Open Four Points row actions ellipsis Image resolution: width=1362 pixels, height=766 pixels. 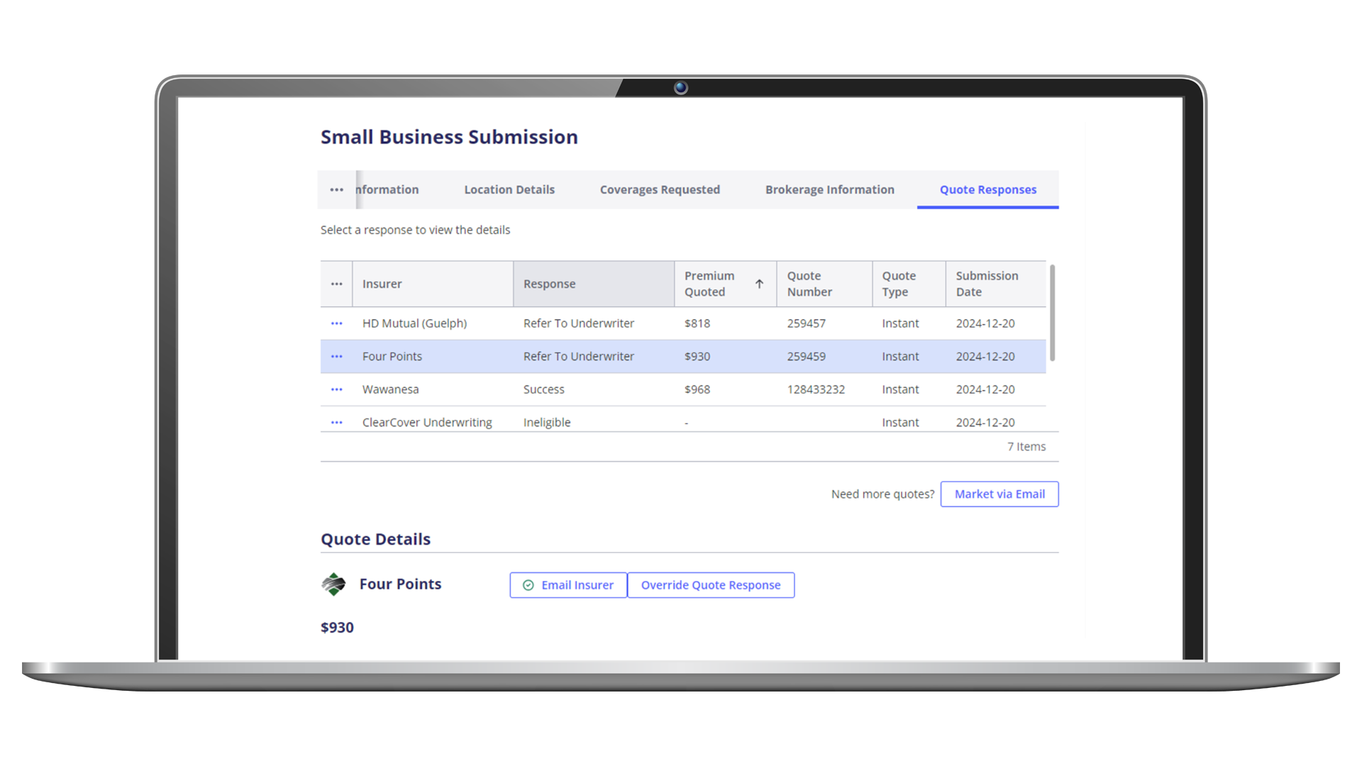336,357
